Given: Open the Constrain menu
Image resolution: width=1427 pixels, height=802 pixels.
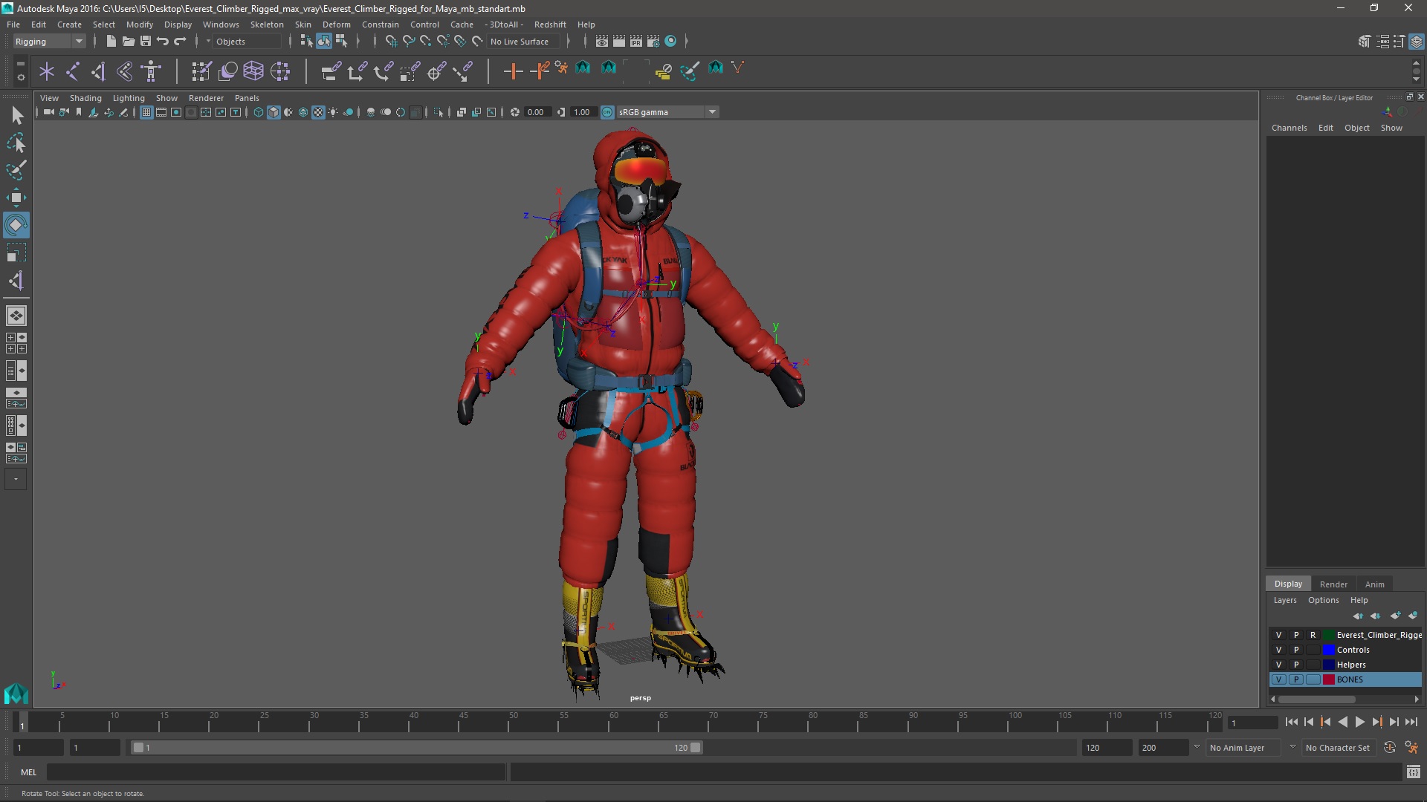Looking at the screenshot, I should 381,25.
